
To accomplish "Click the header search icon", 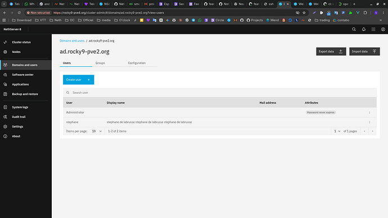I will (x=354, y=29).
